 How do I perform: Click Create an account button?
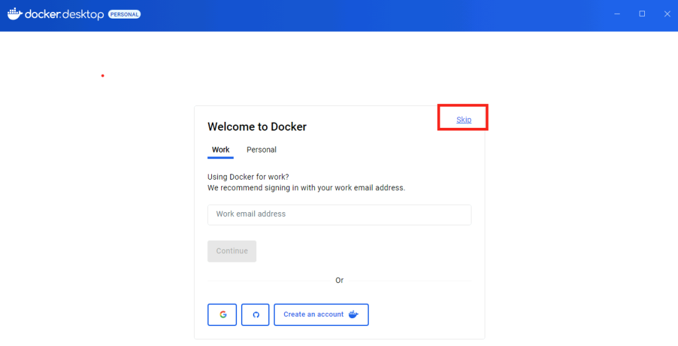(x=321, y=314)
